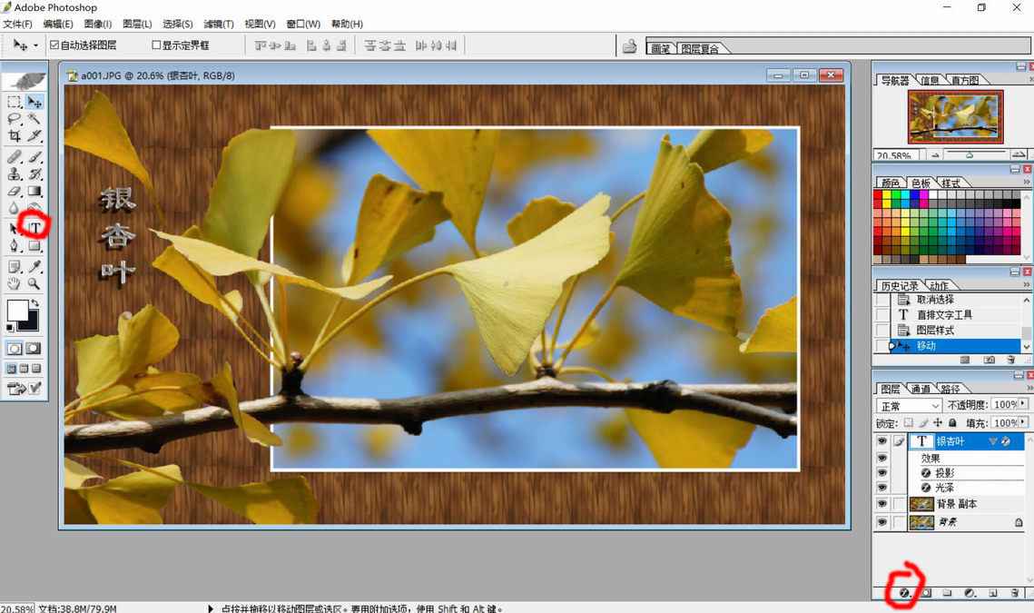The width and height of the screenshot is (1034, 613).
Task: Select the Crop tool
Action: coord(15,136)
